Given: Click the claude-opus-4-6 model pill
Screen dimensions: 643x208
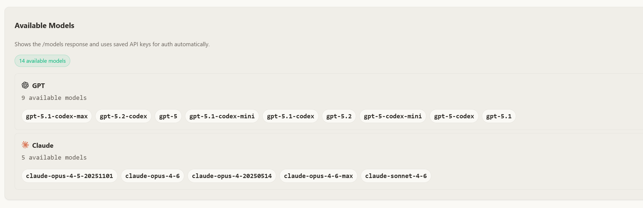Looking at the screenshot, I should 153,176.
